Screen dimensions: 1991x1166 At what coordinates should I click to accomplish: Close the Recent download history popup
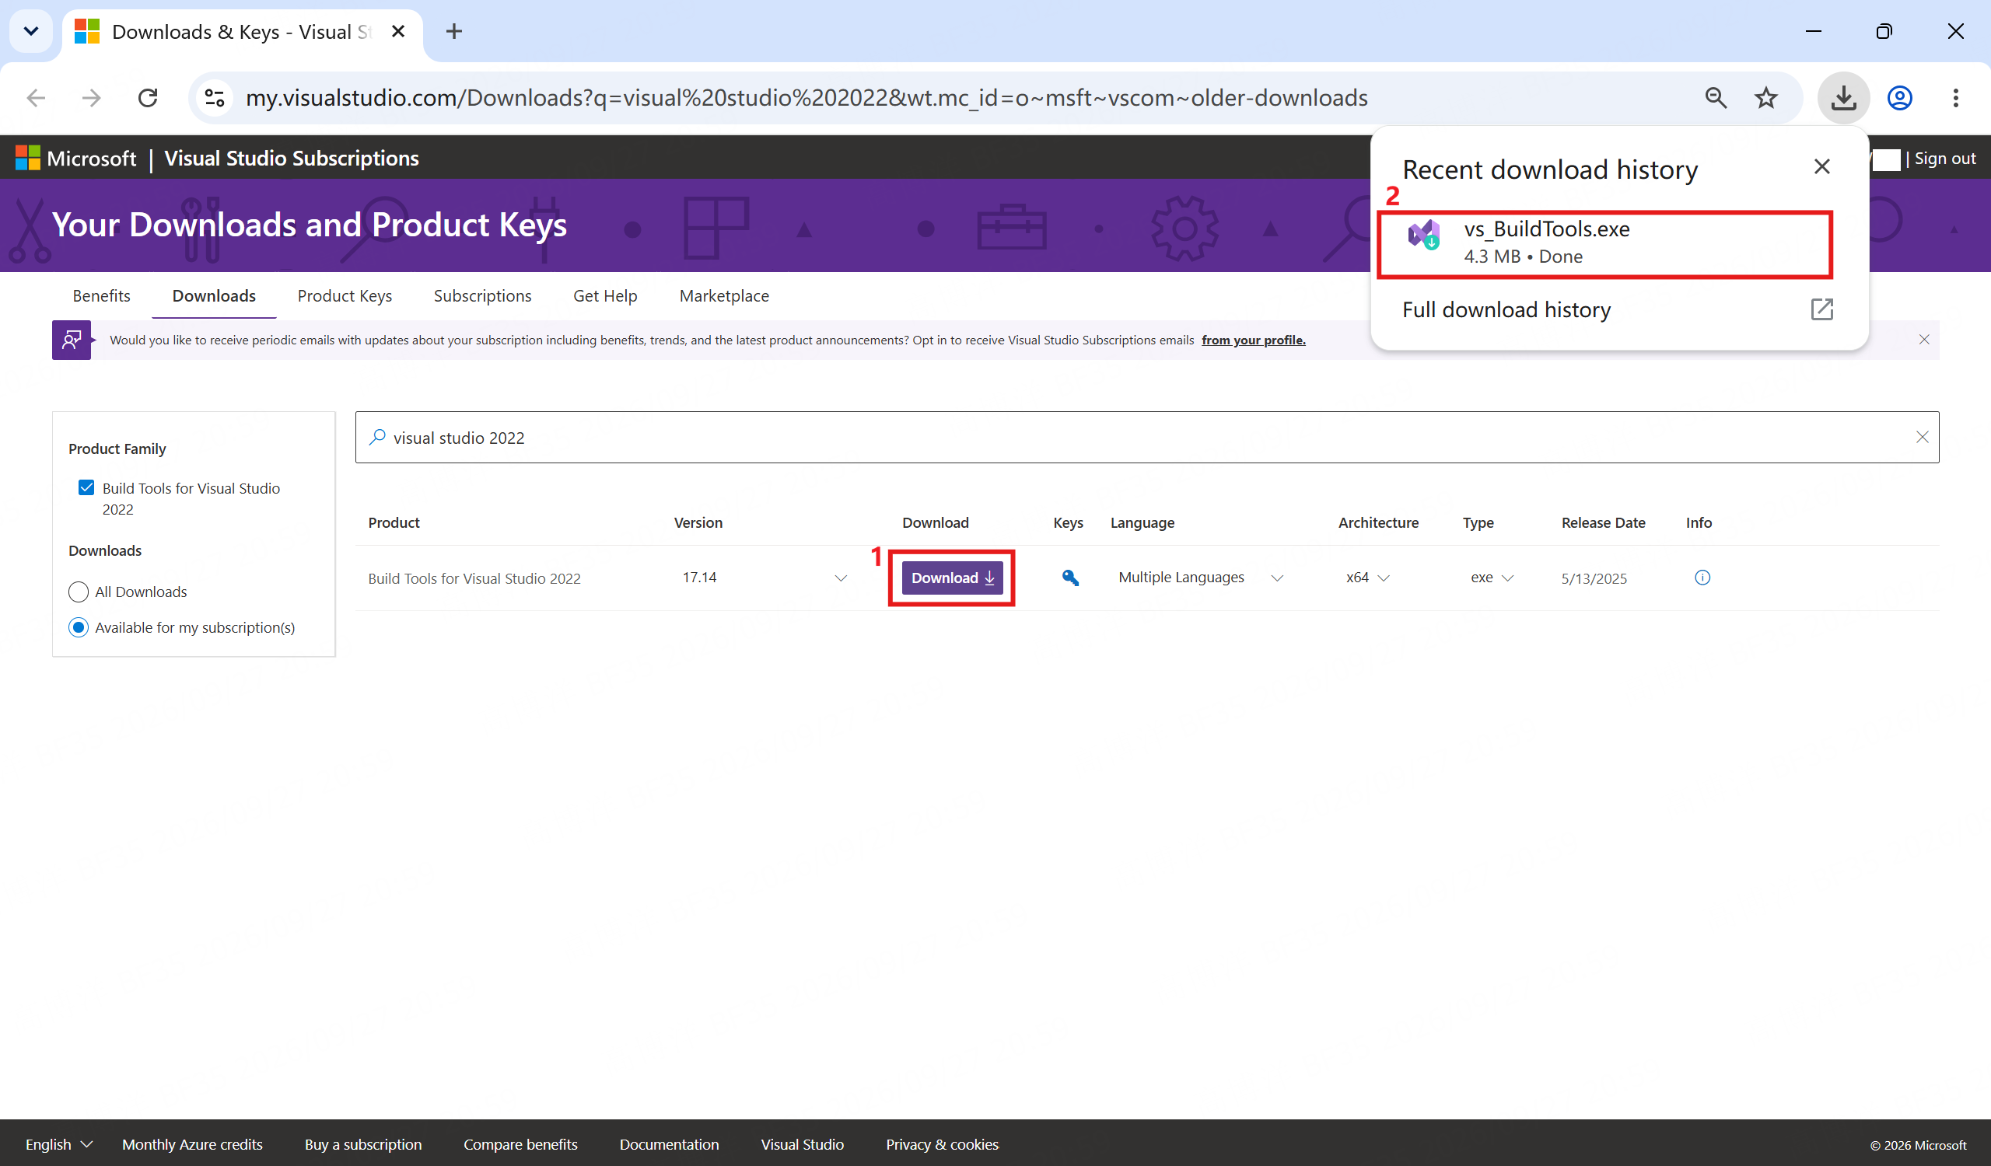[1822, 166]
